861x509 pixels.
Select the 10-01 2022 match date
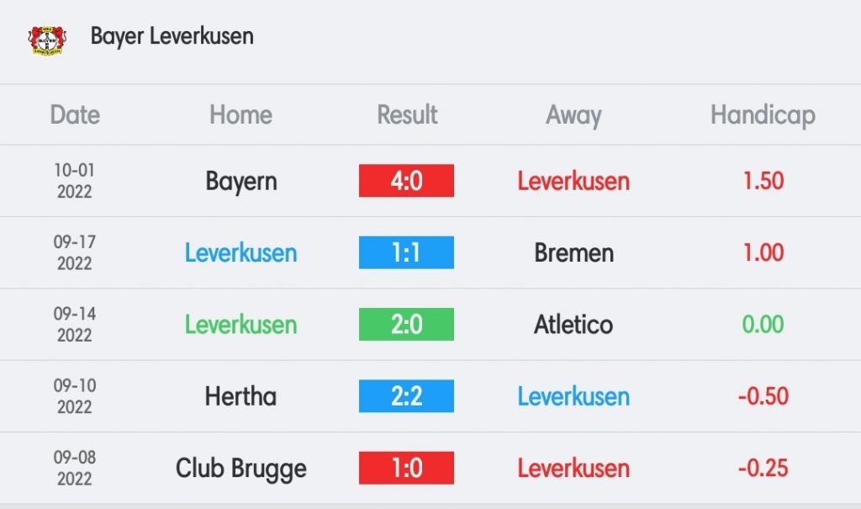click(x=75, y=181)
